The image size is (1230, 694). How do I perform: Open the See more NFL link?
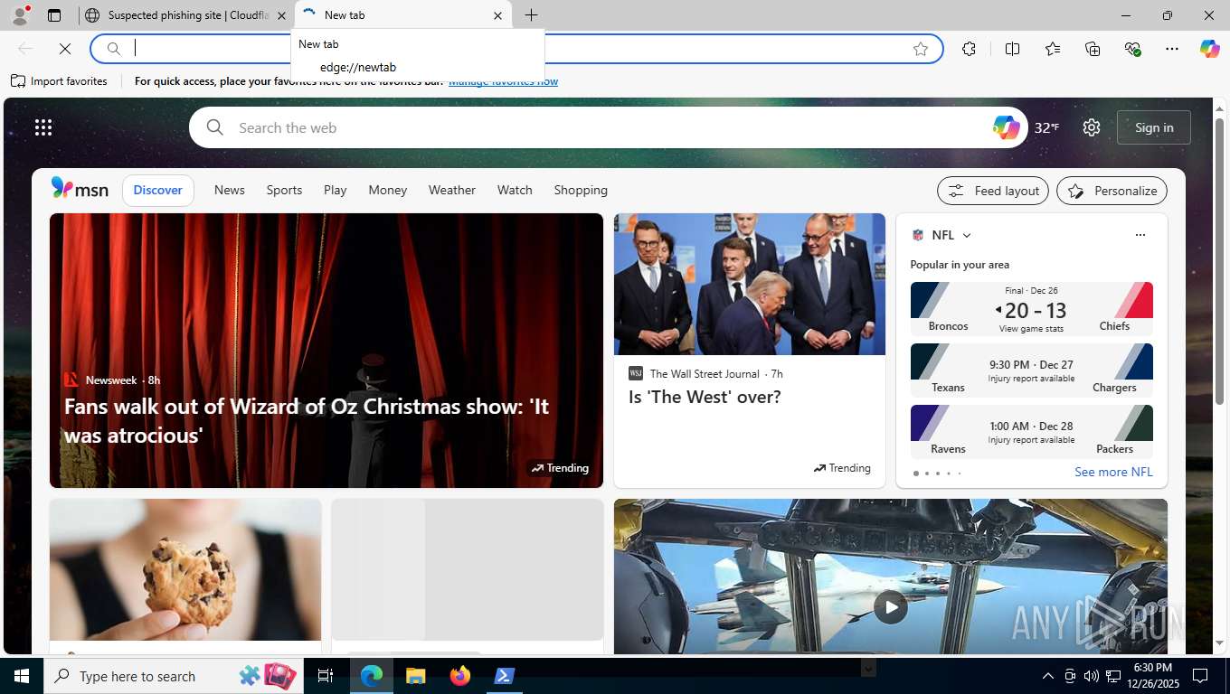pyautogui.click(x=1113, y=472)
